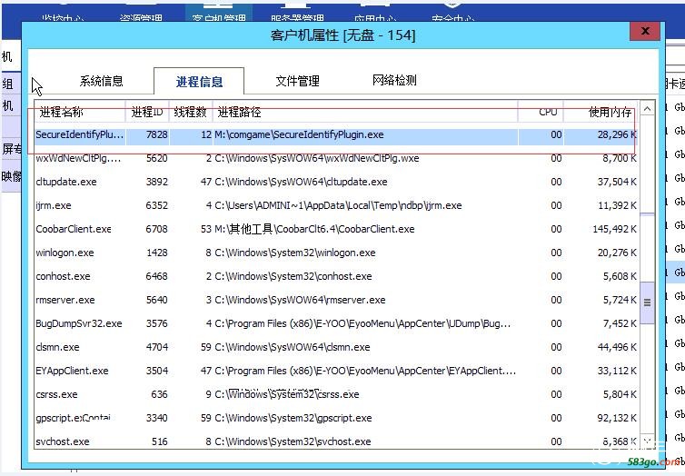Click the 进程信息 tab
685x476 pixels.
pos(199,82)
